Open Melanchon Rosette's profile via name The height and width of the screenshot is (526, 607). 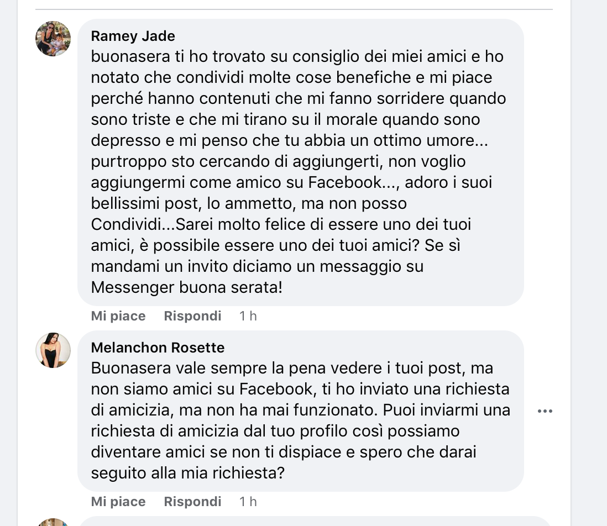pos(158,348)
